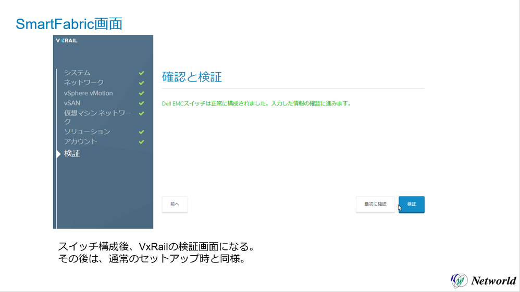Click the checkmark next to vSphere vMotion
Screen dimensions: 520x292
[x=141, y=93]
